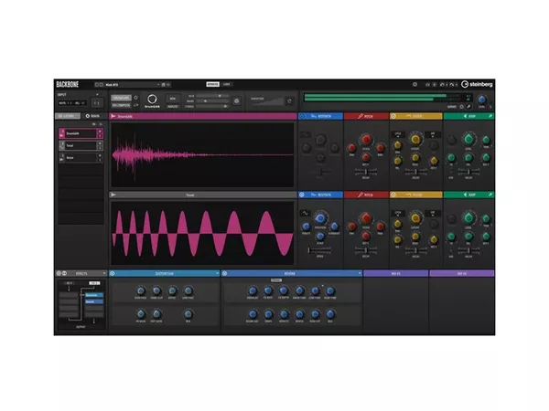Play the Tonal layer from its gray header

pyautogui.click(x=113, y=195)
